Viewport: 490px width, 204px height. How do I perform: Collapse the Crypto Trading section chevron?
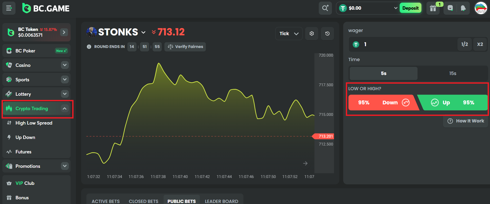pyautogui.click(x=65, y=108)
